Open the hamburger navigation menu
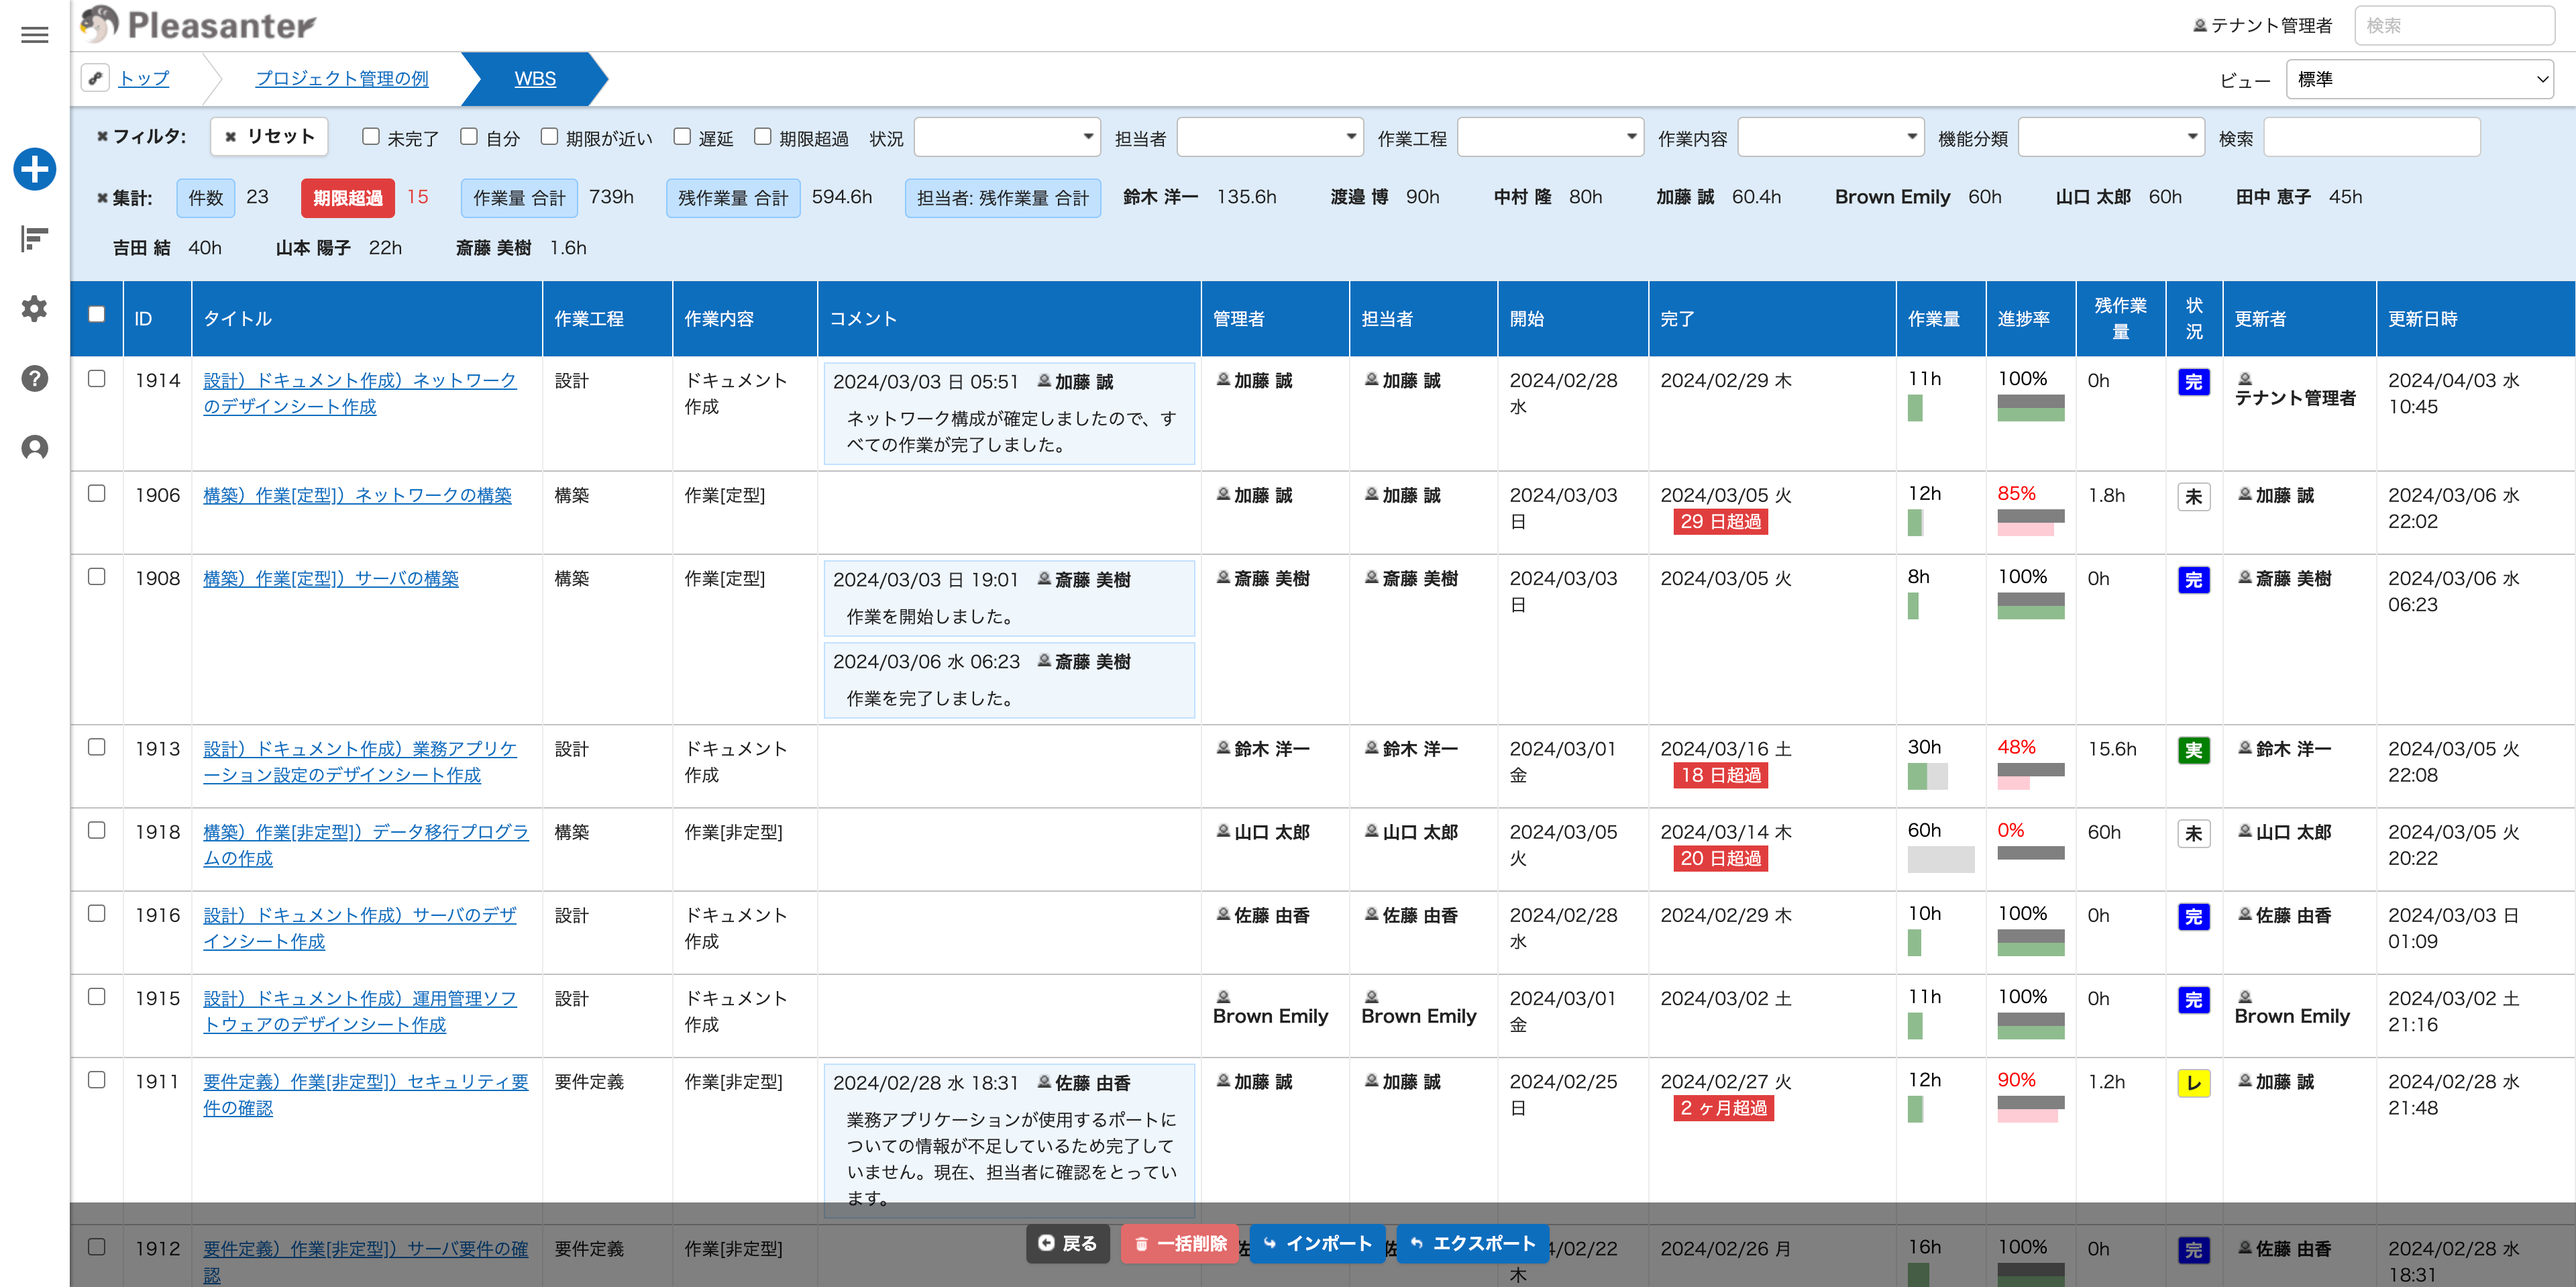 coord(34,36)
